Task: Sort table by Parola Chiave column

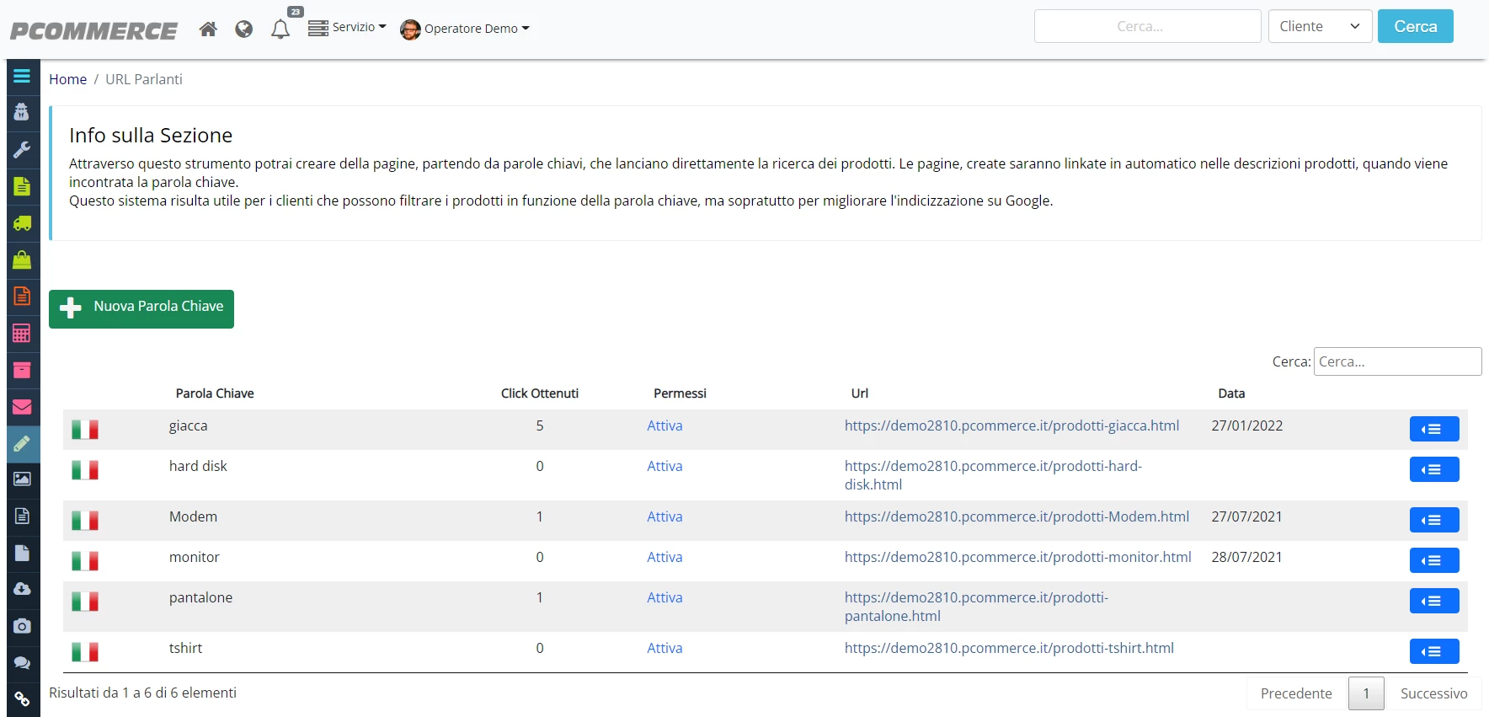Action: (215, 393)
